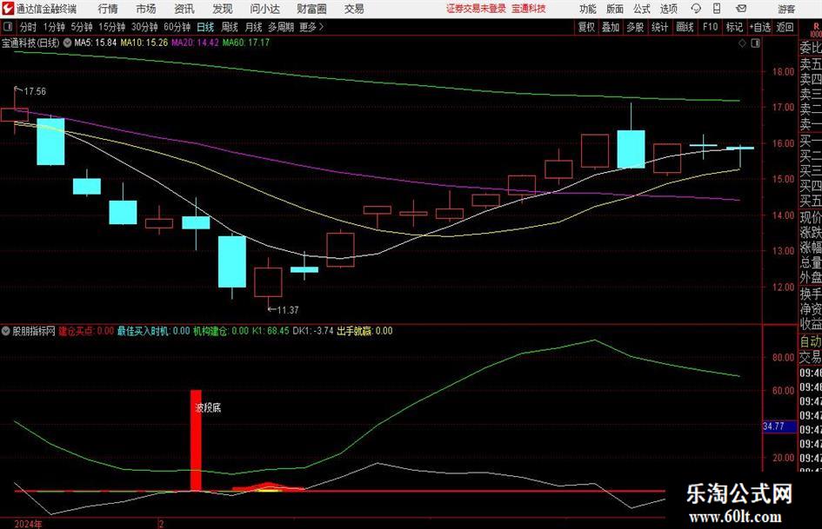Switch to 5分钟 chart period

81,27
